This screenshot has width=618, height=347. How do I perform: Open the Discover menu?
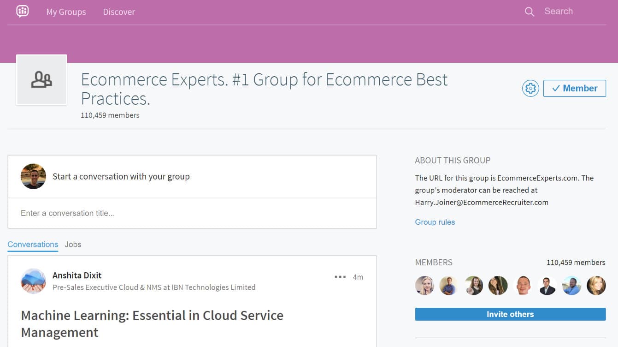tap(118, 12)
